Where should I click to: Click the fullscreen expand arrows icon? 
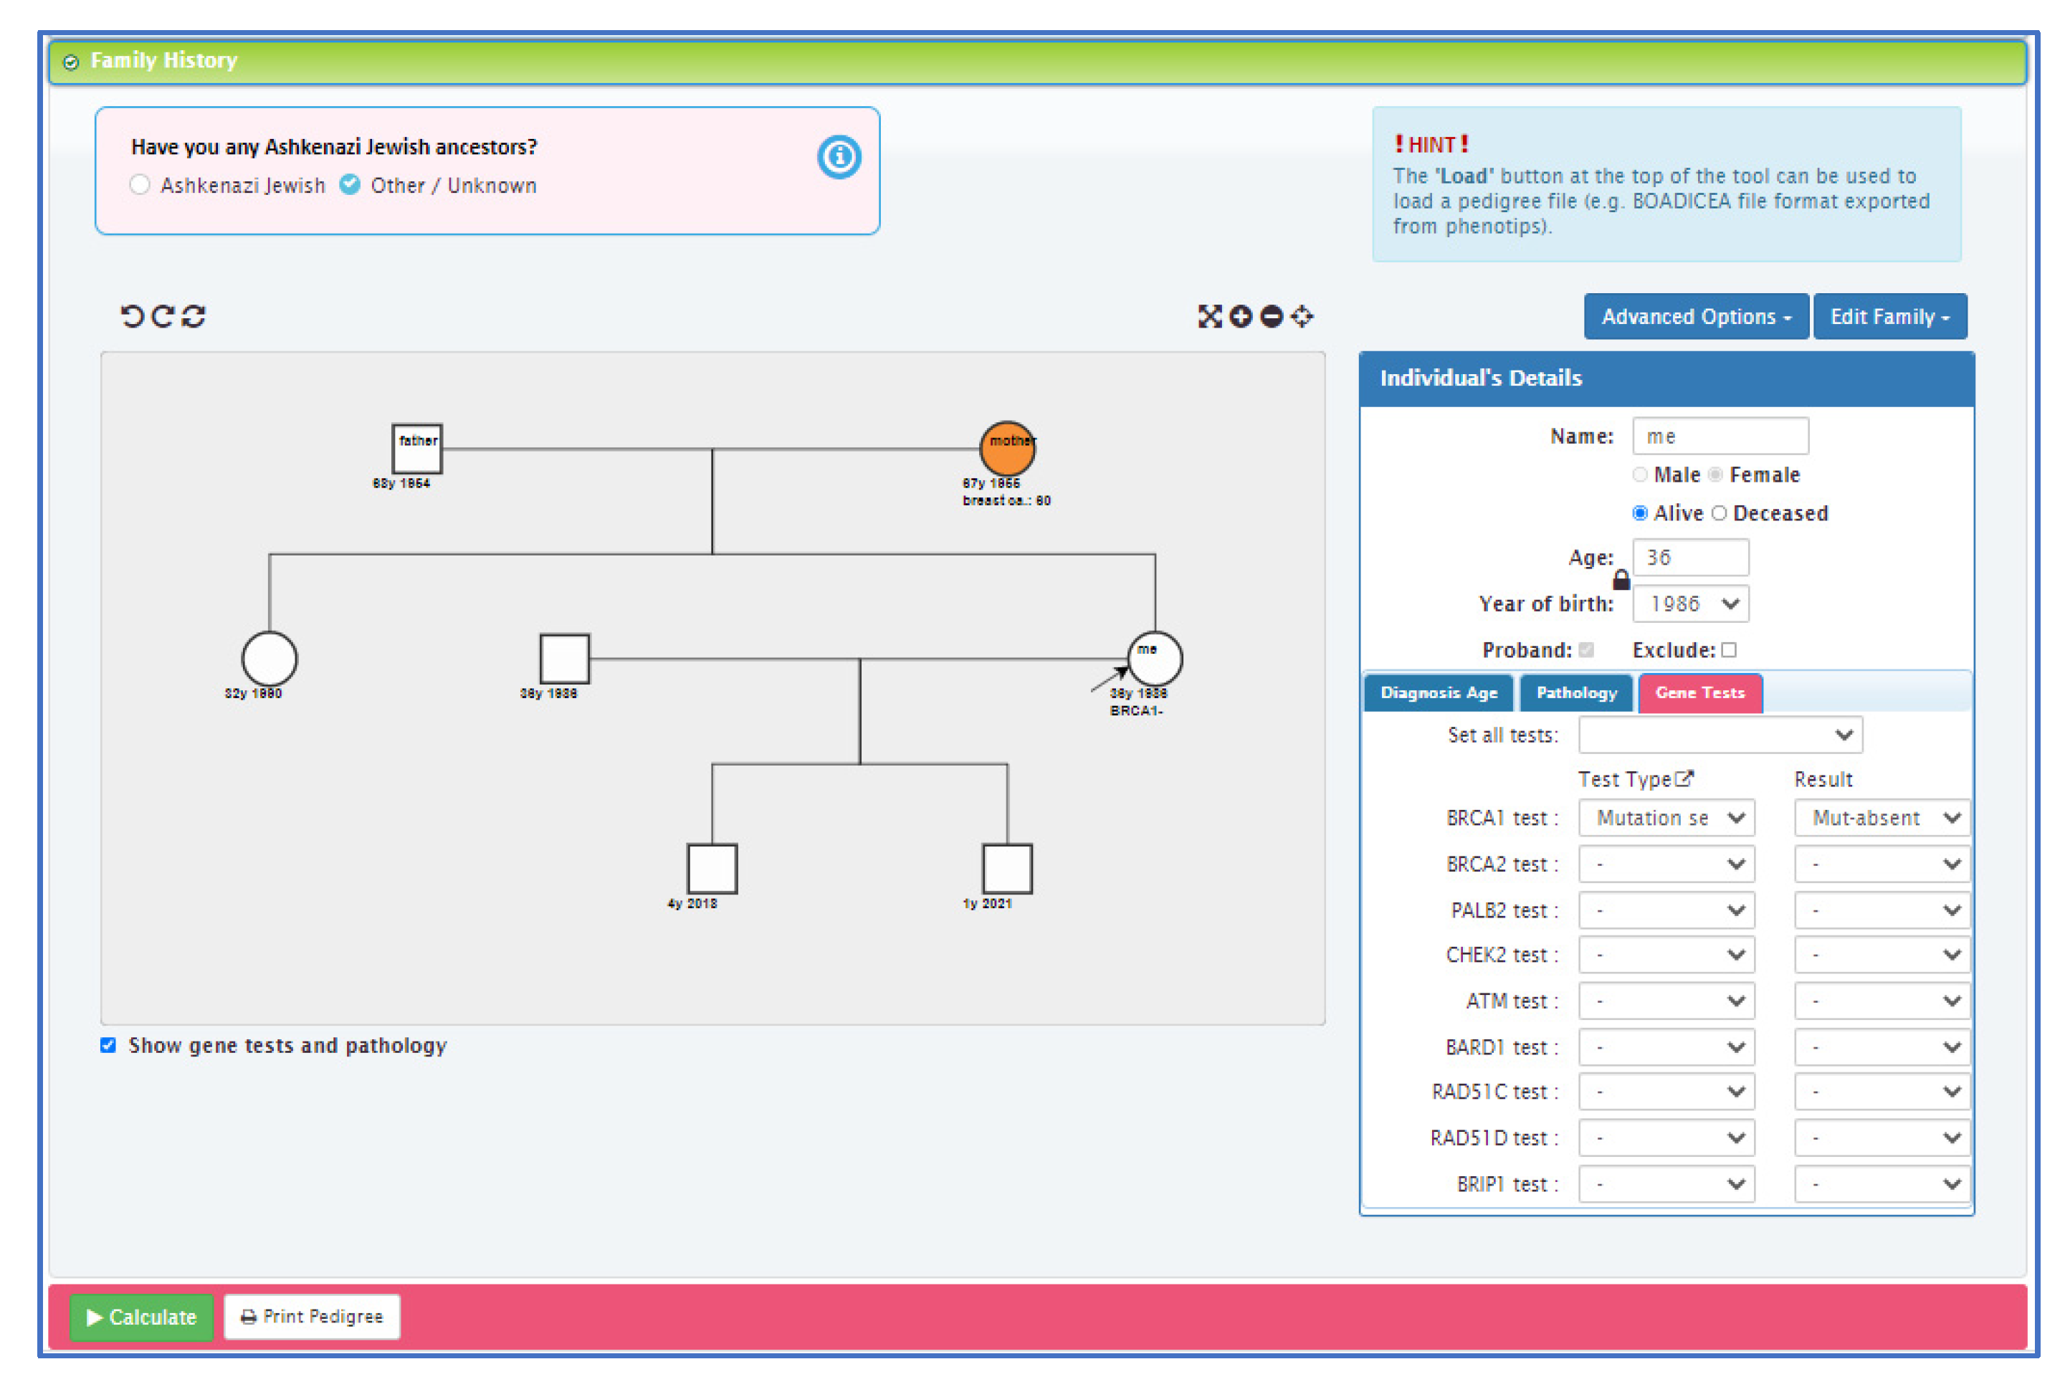[1209, 316]
